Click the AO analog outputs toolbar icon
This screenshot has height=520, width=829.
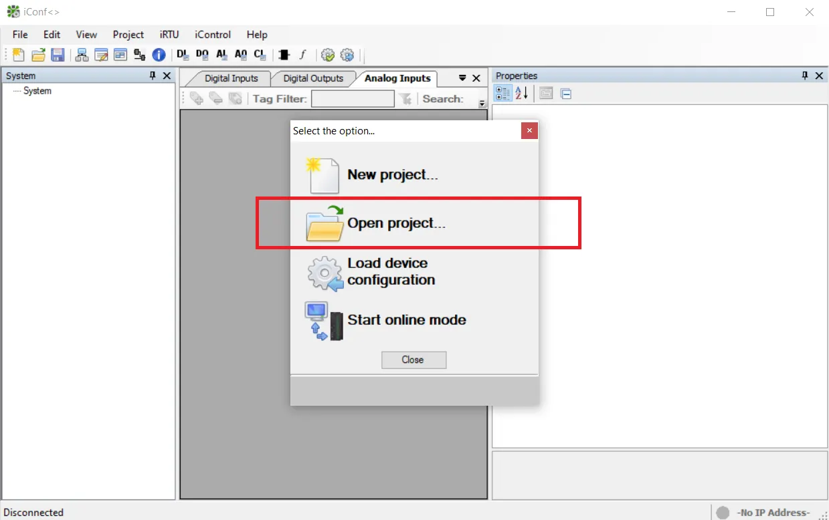coord(241,55)
